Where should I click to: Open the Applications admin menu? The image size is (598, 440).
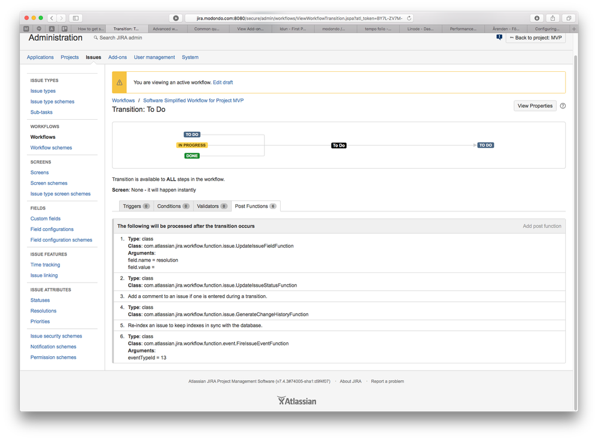[40, 57]
